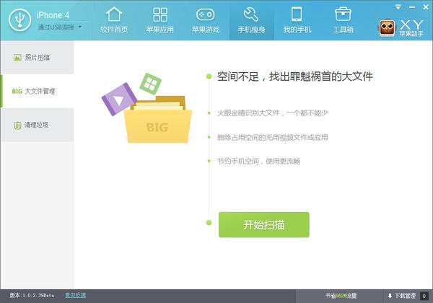The width and height of the screenshot is (433, 303).
Task: Click text 删除占用空间的无用视频文件或应用
Action: [x=273, y=137]
